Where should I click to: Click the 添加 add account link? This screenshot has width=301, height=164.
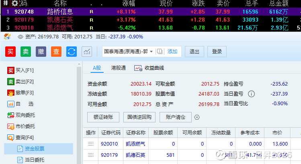(x=172, y=52)
